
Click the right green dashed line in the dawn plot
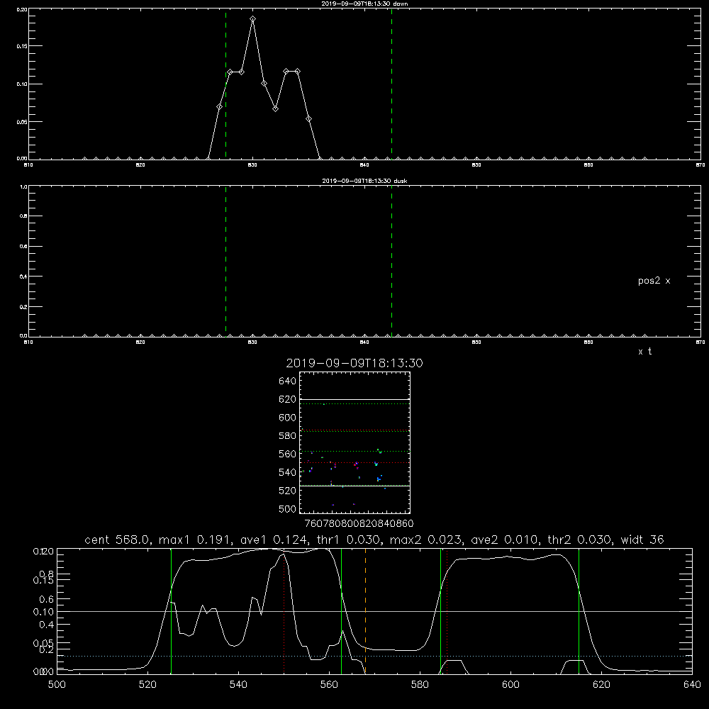(x=391, y=84)
